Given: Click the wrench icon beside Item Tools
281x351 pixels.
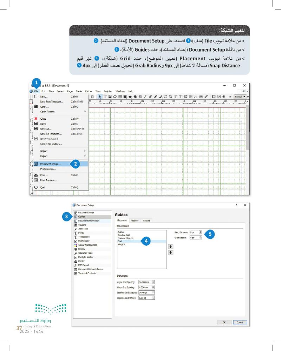Looking at the screenshot, I should 76,229.
